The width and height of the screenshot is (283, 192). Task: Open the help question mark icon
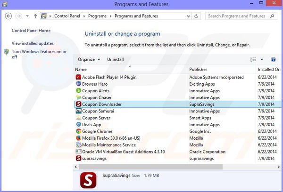coord(273,59)
